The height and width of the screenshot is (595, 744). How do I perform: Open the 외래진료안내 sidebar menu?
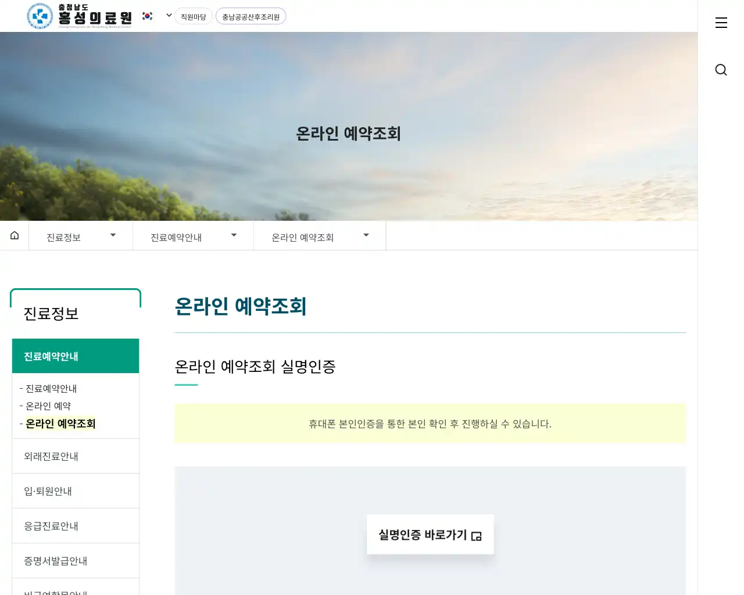[x=51, y=456]
